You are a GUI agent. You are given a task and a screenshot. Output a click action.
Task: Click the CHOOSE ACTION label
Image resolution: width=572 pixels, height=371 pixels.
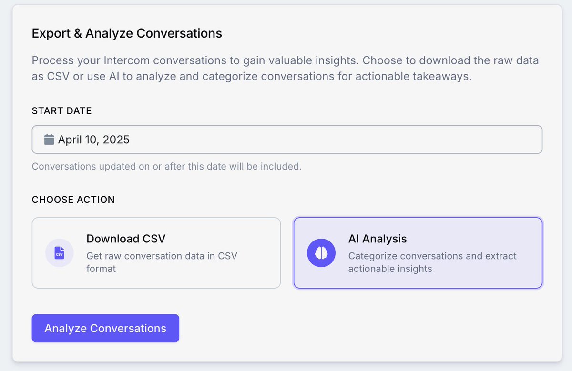73,200
